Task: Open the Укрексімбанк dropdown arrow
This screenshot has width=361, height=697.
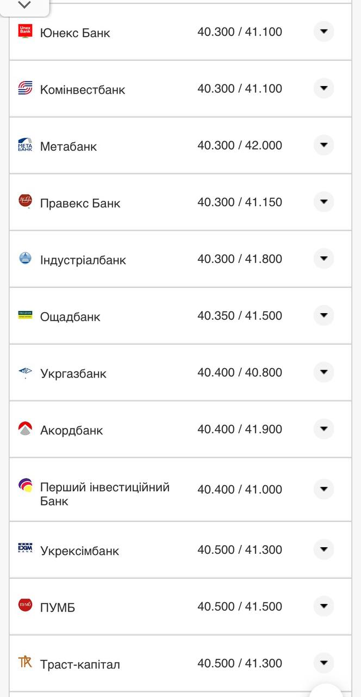Action: click(x=323, y=549)
